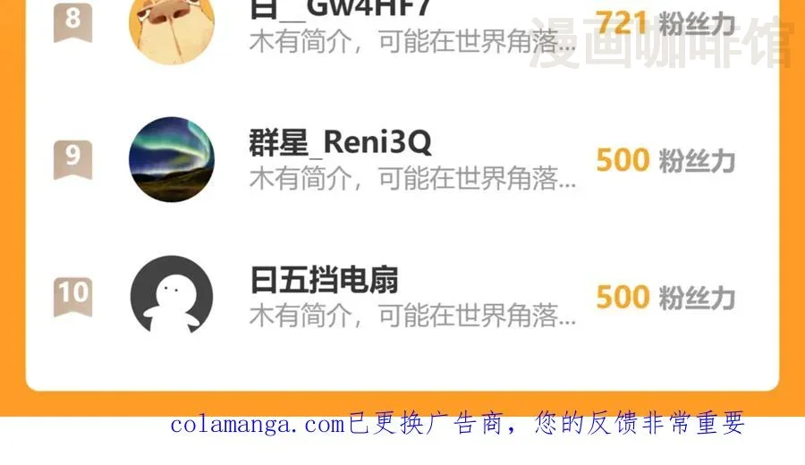Click 500 粉丝力 score for 日五挡电扇
805x465 pixels.
[x=665, y=297]
